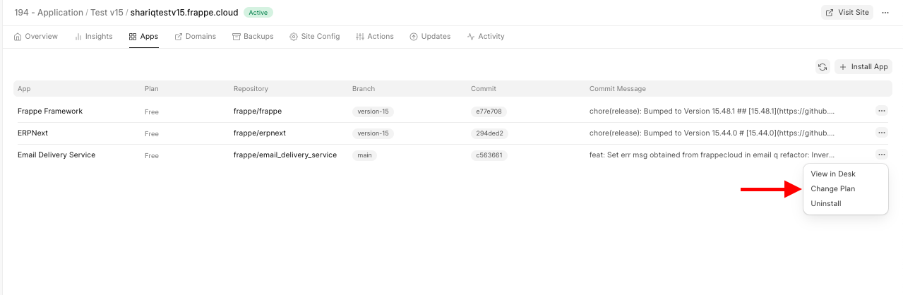Open the Backups tab
The width and height of the screenshot is (903, 295).
253,37
